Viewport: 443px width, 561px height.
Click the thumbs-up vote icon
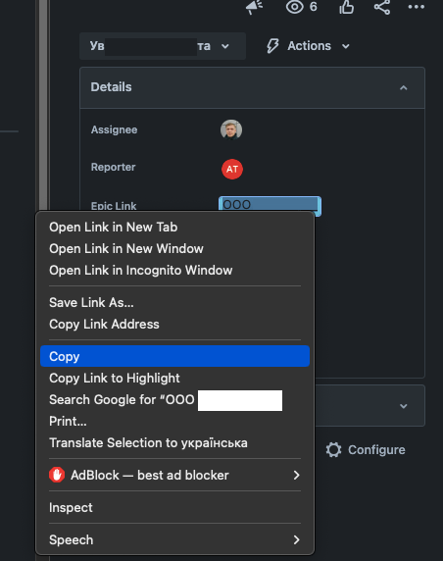[x=347, y=7]
